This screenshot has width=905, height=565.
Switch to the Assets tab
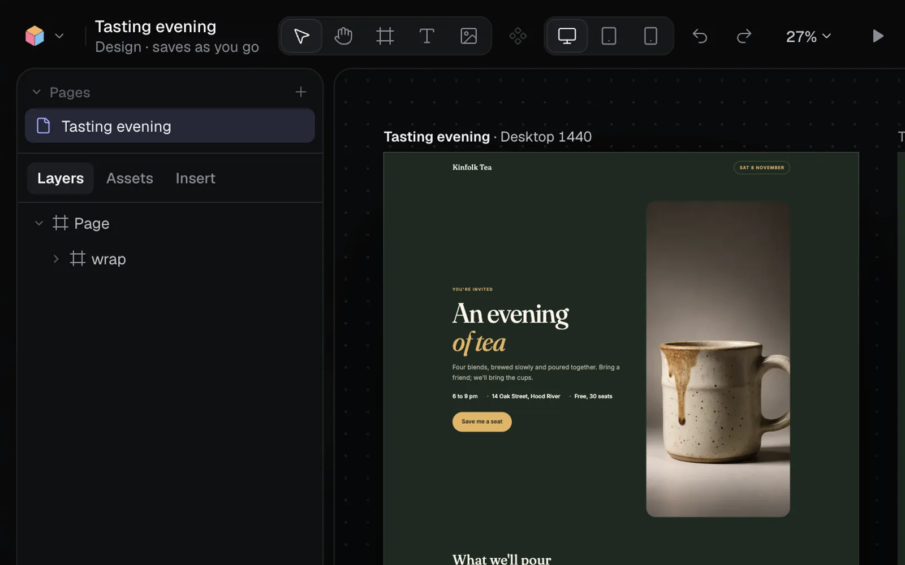[x=130, y=179]
